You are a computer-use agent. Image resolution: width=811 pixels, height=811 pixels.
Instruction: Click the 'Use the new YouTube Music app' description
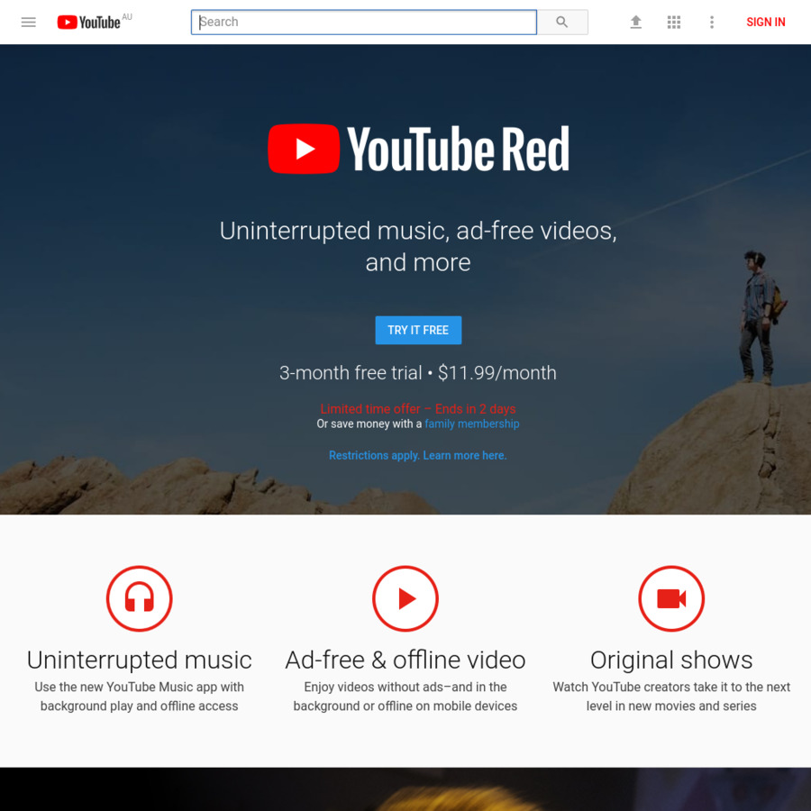tap(139, 697)
